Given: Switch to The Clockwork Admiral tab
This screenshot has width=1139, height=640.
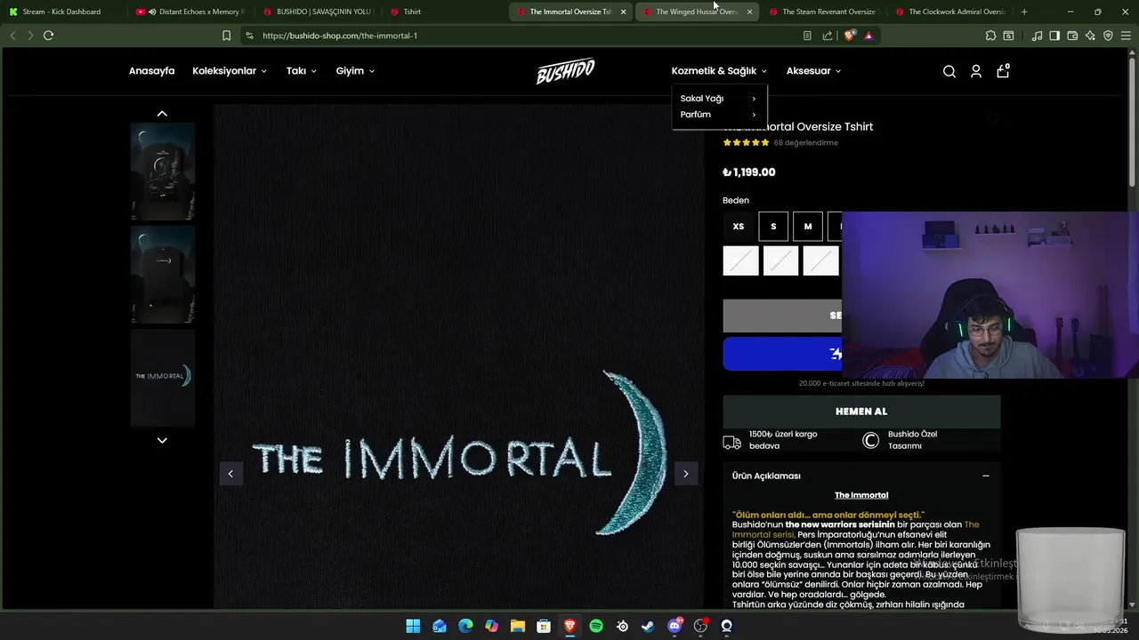Looking at the screenshot, I should click(949, 12).
